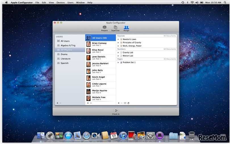Image resolution: width=230 pixels, height=144 pixels.
Task: Expand Work, Energy, Power document
Action: point(118,46)
